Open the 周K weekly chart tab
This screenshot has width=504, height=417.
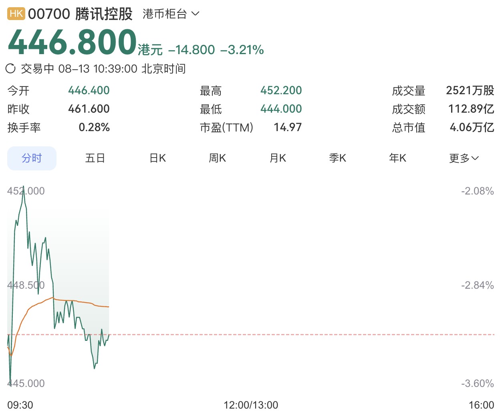coord(218,158)
